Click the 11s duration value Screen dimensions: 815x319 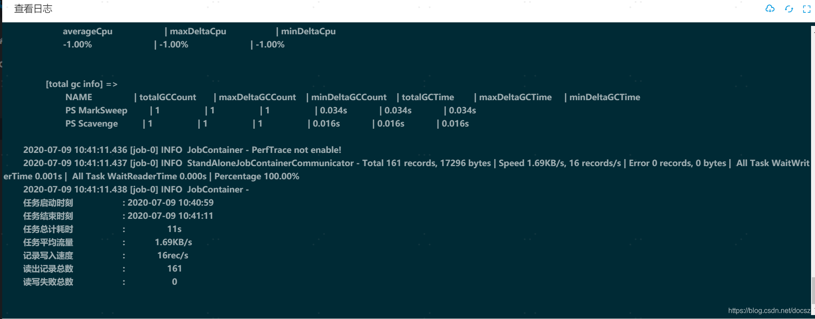174,229
